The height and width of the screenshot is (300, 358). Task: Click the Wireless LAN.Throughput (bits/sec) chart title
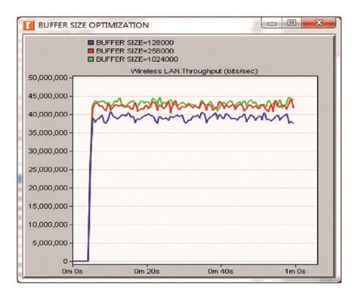pyautogui.click(x=194, y=71)
